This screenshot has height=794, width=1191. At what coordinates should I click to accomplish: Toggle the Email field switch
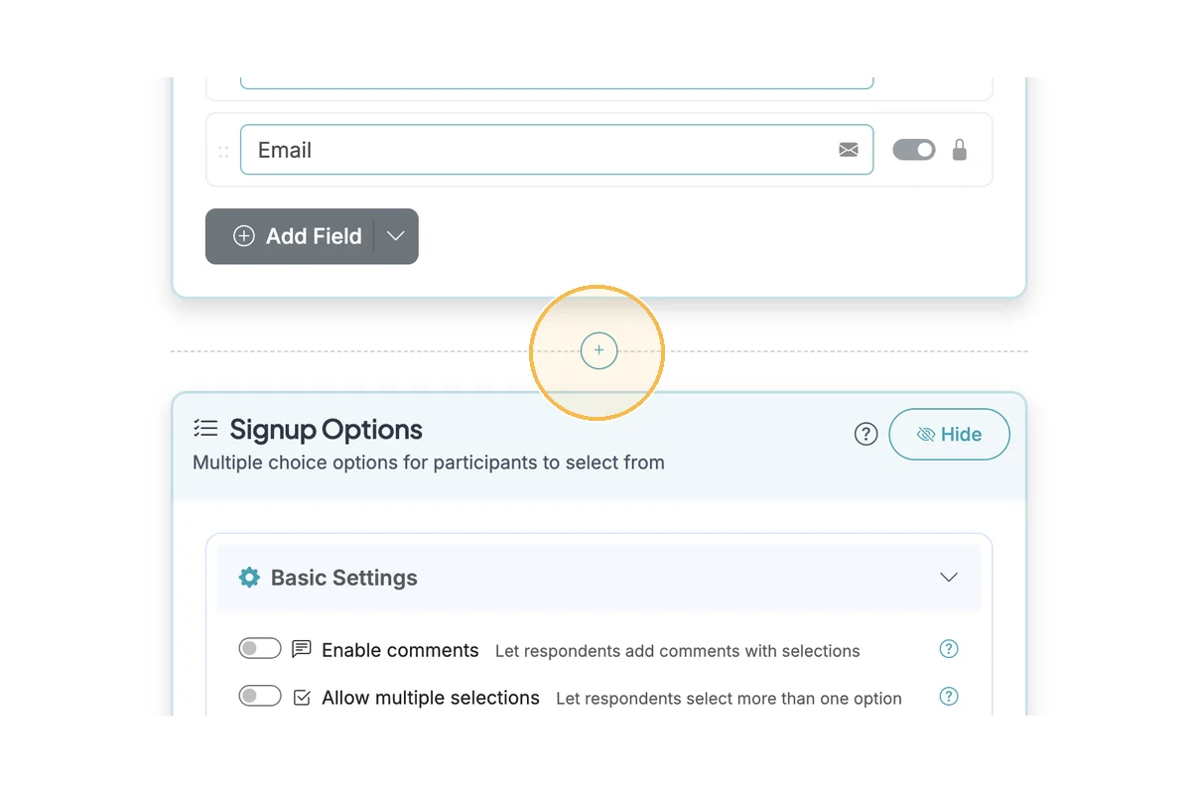point(914,150)
